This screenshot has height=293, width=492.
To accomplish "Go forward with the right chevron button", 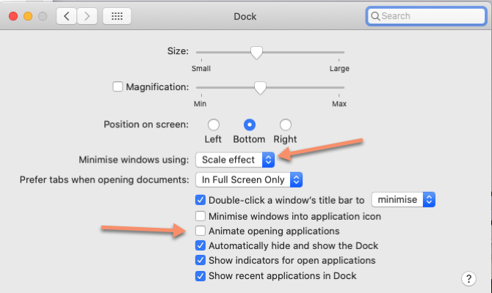I will (87, 15).
